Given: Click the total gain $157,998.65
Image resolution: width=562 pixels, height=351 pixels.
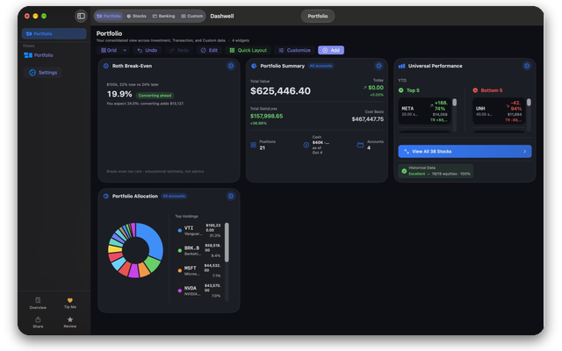Looking at the screenshot, I should (x=266, y=116).
